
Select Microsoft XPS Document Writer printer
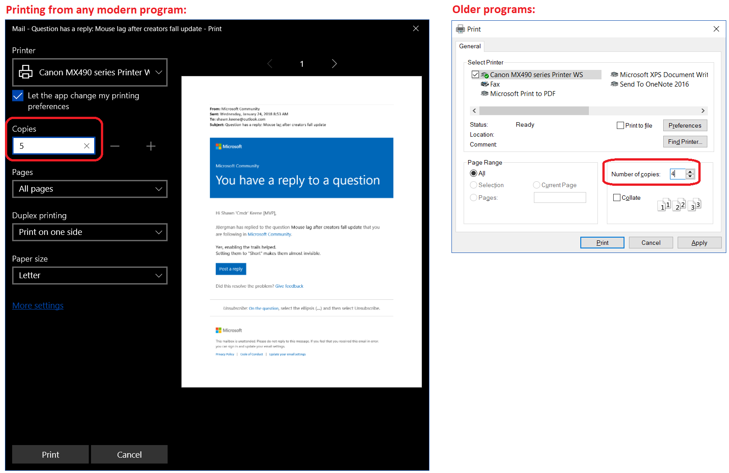pyautogui.click(x=659, y=74)
